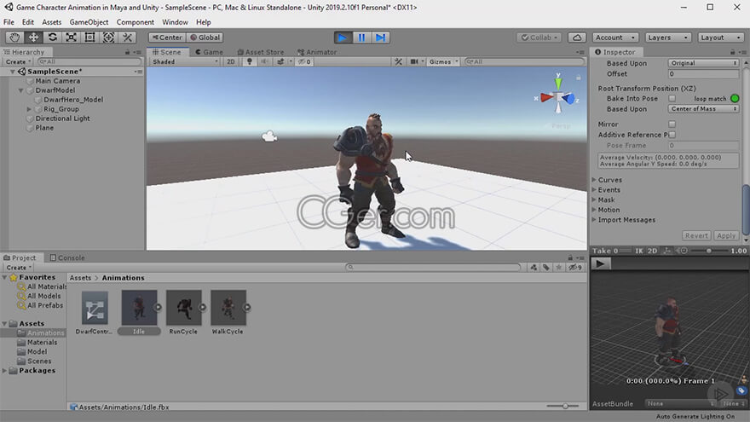Pause the game
Screen dimensions: 750x422
(x=361, y=38)
